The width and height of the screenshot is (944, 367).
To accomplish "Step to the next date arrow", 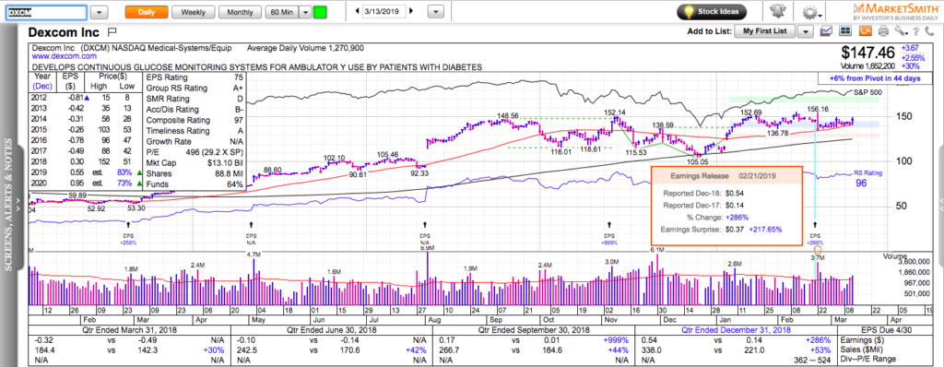I will point(411,11).
